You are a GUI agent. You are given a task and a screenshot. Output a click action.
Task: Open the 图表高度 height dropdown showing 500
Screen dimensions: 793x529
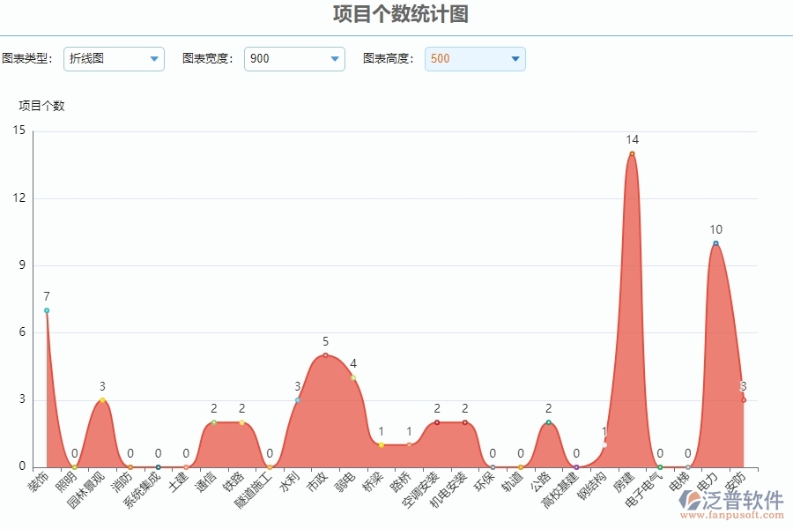coord(475,59)
